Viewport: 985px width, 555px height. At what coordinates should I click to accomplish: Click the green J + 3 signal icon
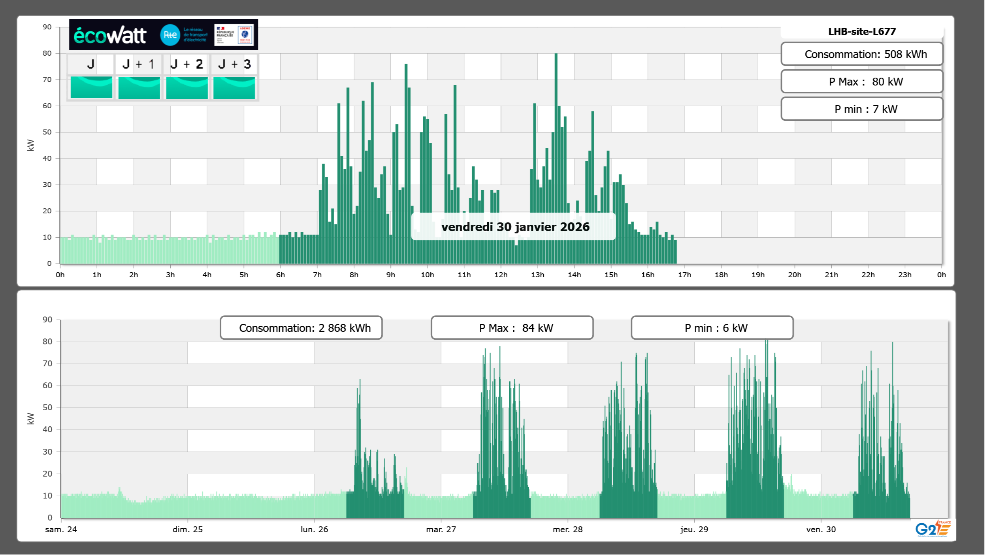[234, 87]
